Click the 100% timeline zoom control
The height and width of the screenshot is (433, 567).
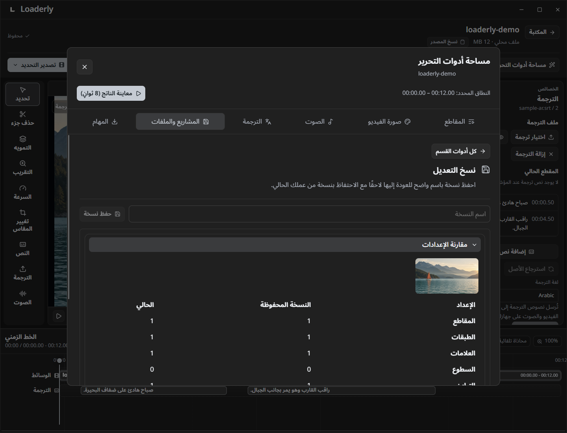tap(548, 341)
